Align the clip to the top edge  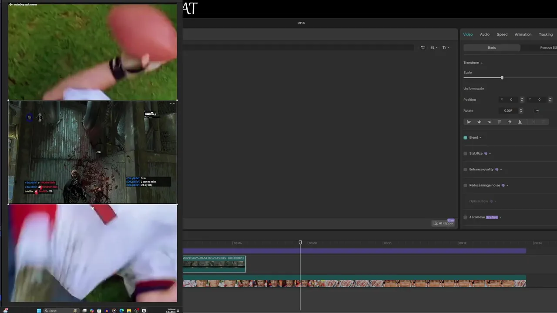tap(499, 122)
